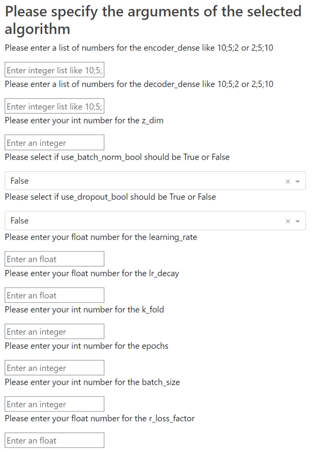Click the page heading about algorithm arguments
This screenshot has width=328, height=452.
(x=153, y=20)
